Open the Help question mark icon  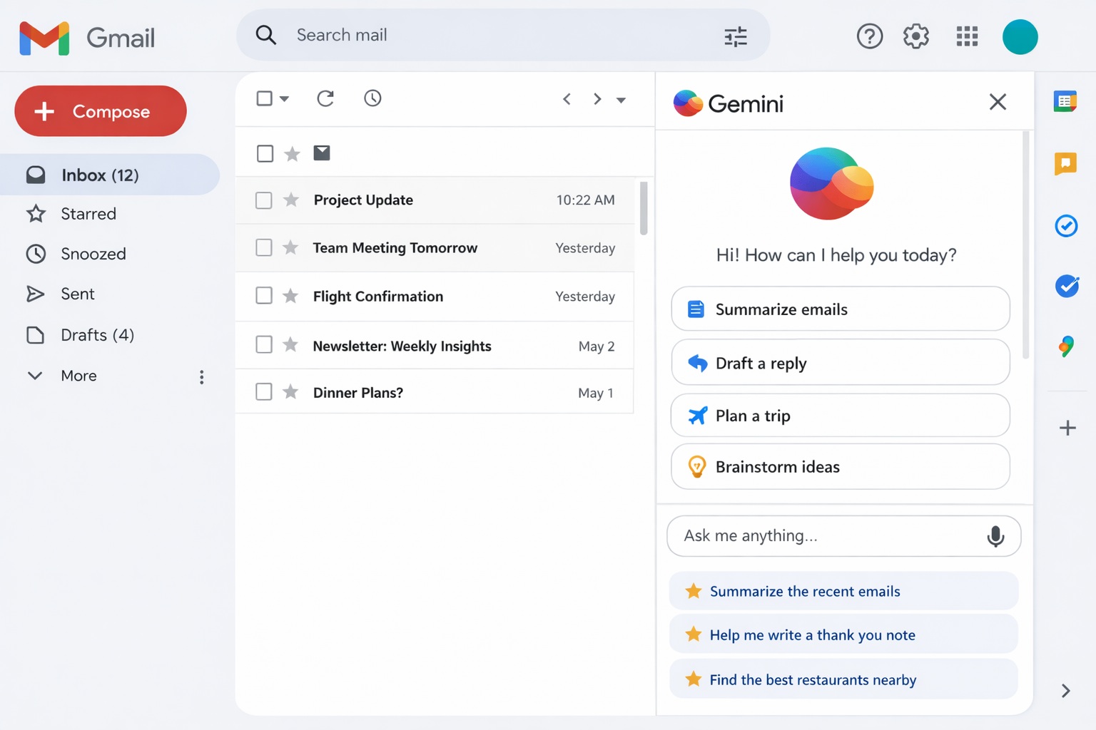click(869, 36)
